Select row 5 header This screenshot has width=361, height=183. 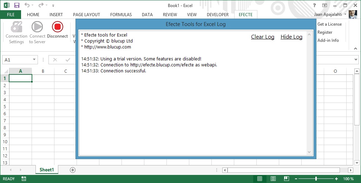coord(5,106)
